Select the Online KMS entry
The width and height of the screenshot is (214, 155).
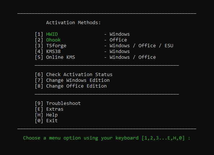point(61,57)
